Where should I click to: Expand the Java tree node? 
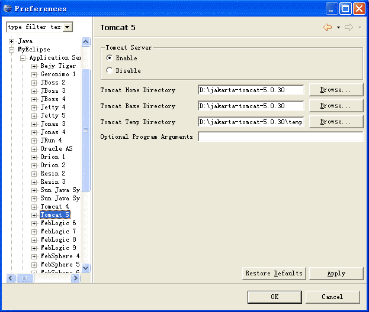(x=11, y=41)
